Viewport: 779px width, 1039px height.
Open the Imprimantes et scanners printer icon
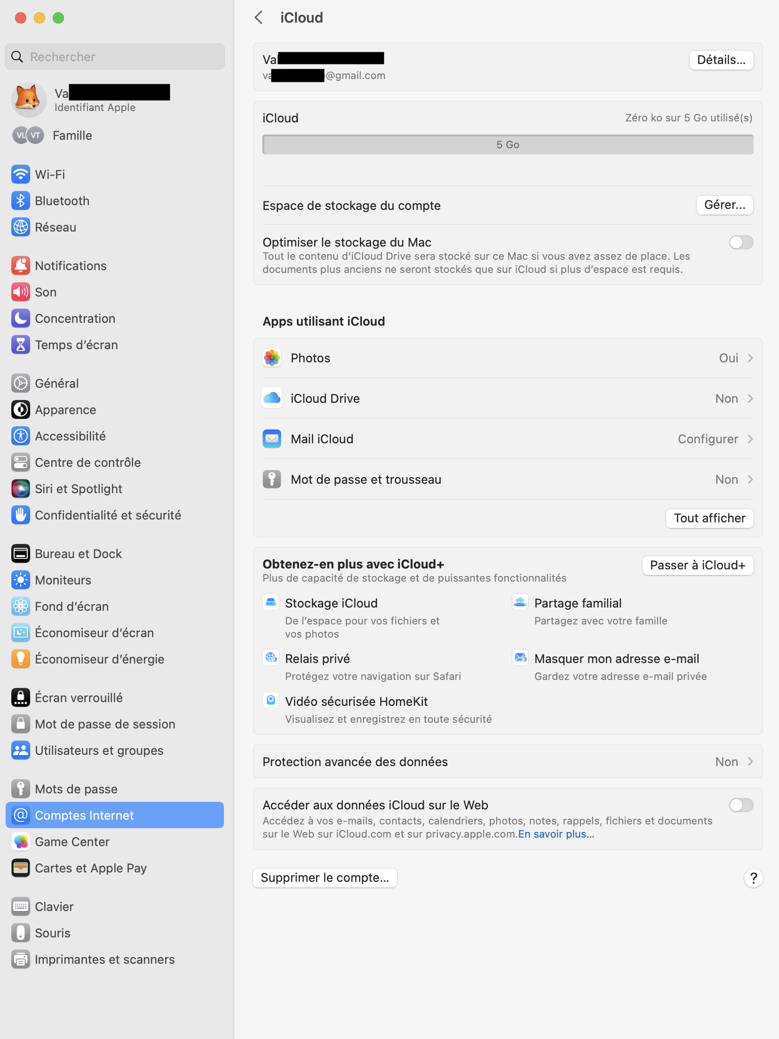click(x=21, y=959)
